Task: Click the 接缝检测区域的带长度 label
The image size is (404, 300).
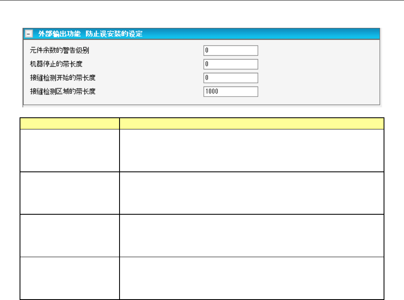Action: [62, 91]
